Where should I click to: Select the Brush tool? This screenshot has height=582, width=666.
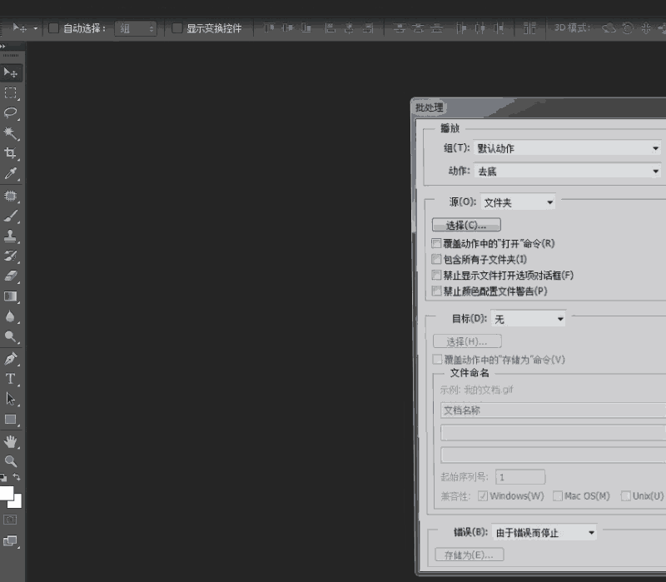click(11, 216)
